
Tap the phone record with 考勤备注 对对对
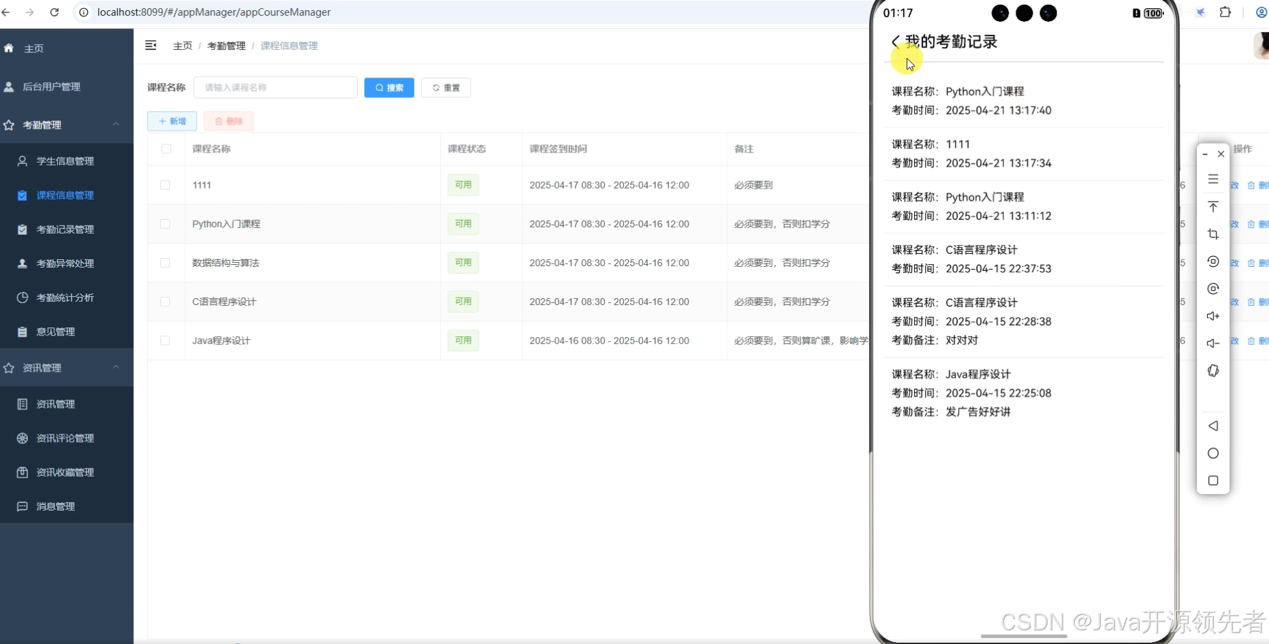tap(1024, 321)
